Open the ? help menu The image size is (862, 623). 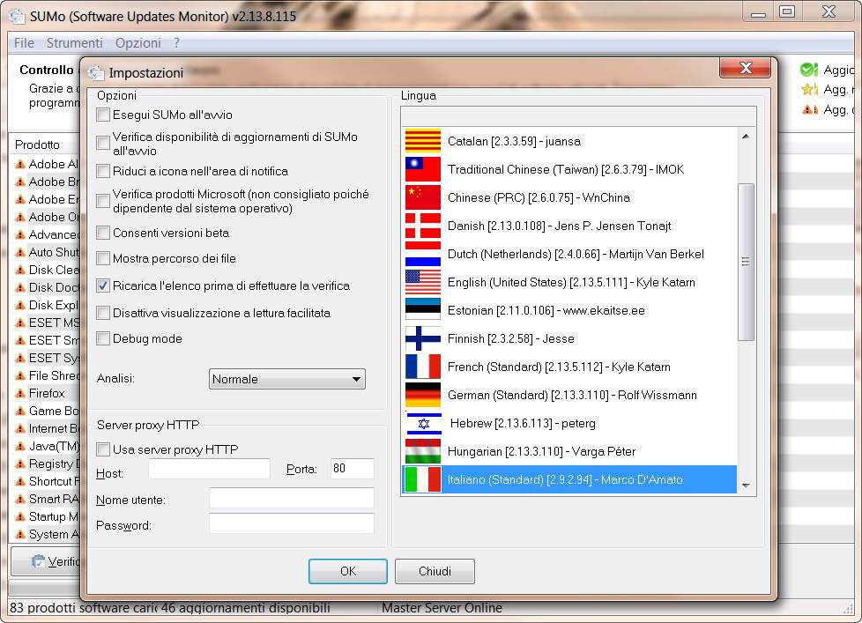(x=176, y=43)
